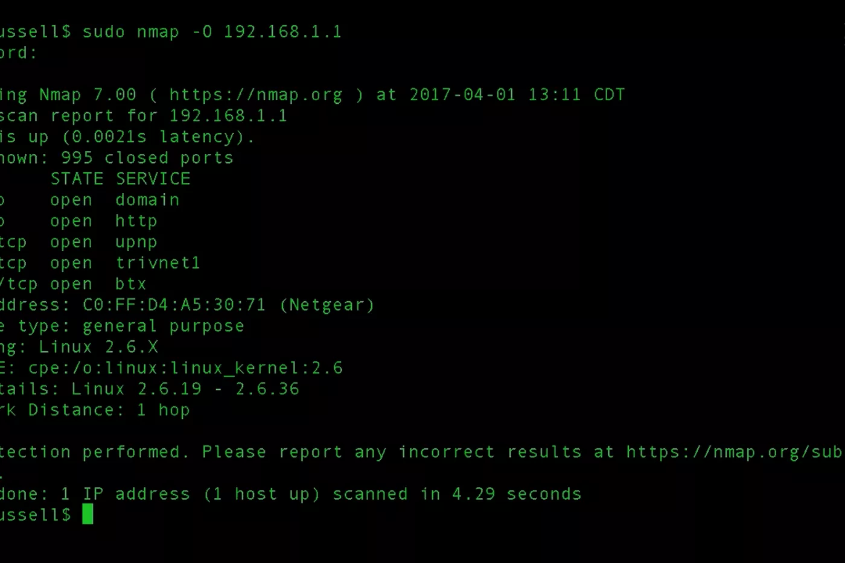Click the 4.29 seconds scan duration
Viewport: 845px width, 563px height.
coord(517,494)
